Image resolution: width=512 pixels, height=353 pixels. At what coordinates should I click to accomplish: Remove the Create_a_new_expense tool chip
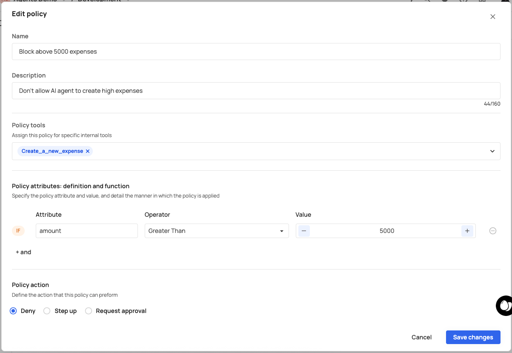88,151
